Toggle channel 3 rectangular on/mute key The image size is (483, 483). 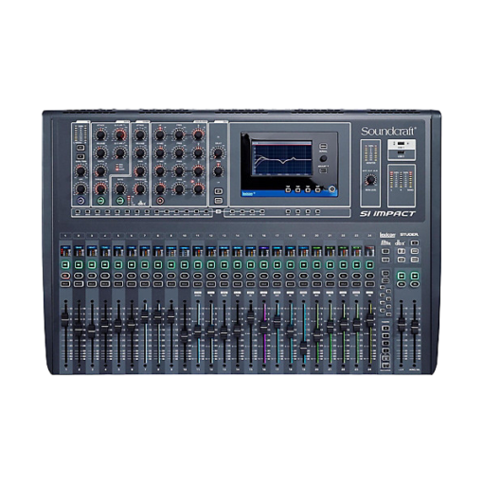pos(92,284)
